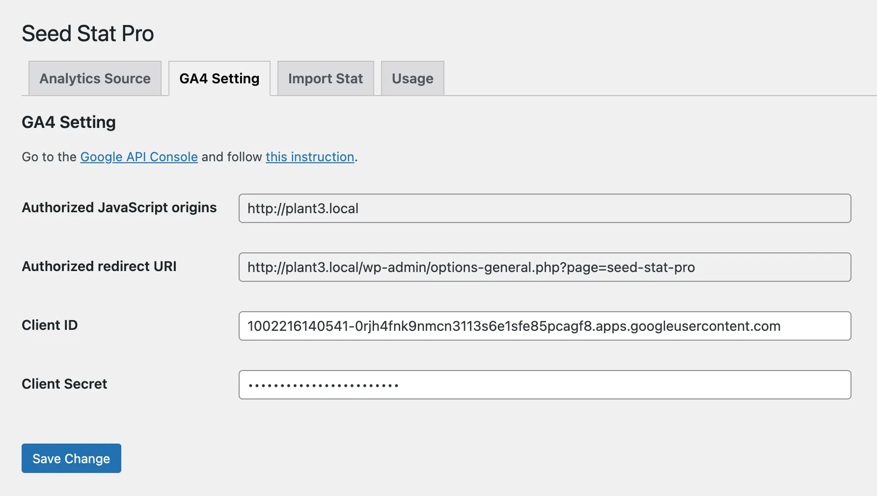
Task: Follow the "this instruction" link
Action: [x=309, y=157]
